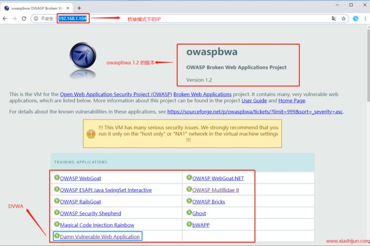Select the owaspbwa OWASP Broken Web tab
Viewport: 370px width, 246px height.
[37, 8]
